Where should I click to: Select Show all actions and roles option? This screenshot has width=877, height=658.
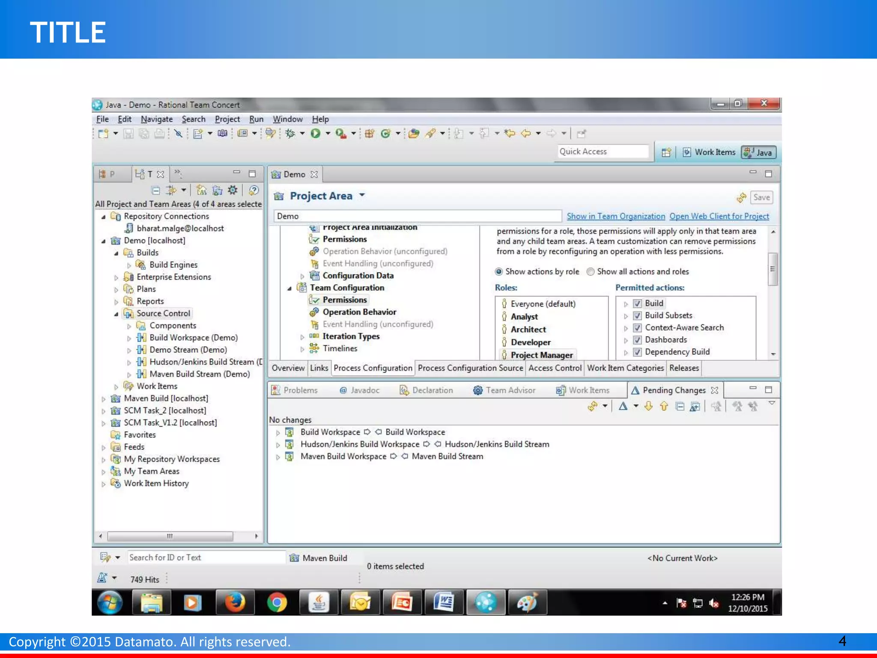click(591, 272)
